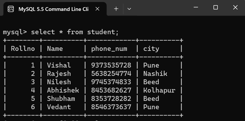Click the name Vedant in the last row
This screenshot has height=121, width=245.
pos(59,107)
